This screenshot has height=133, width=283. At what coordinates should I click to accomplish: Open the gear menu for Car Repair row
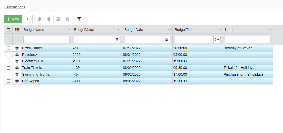click(17, 81)
